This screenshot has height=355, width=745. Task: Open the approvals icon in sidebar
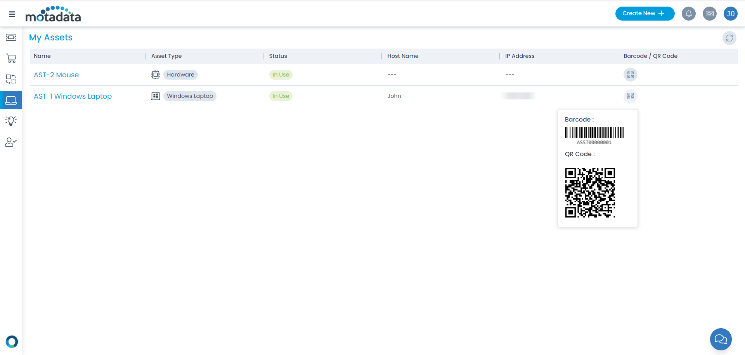tap(11, 79)
